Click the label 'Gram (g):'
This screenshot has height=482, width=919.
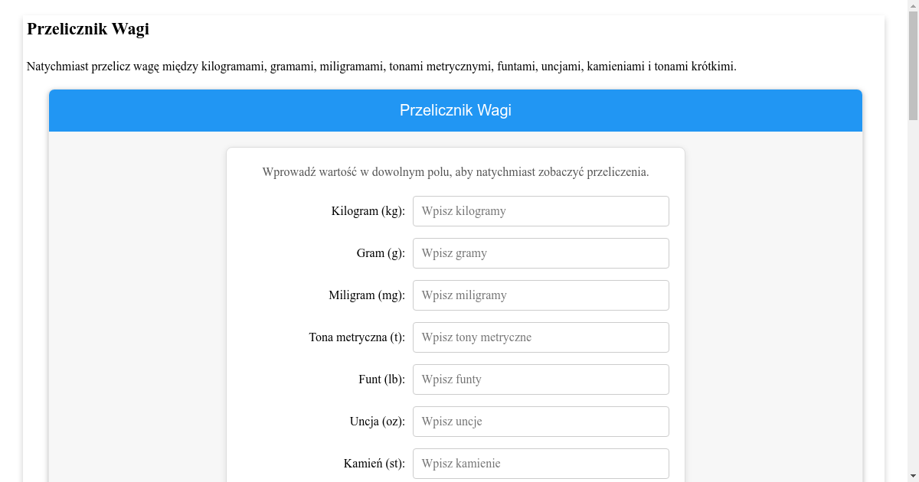point(380,252)
